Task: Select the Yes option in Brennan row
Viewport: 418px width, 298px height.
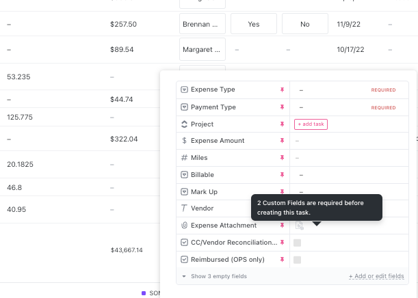Action: coord(254,24)
